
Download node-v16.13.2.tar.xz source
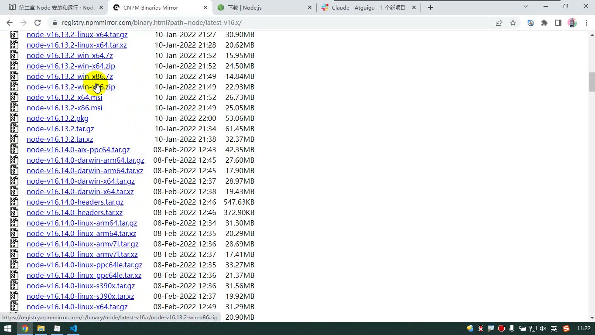[x=60, y=139]
